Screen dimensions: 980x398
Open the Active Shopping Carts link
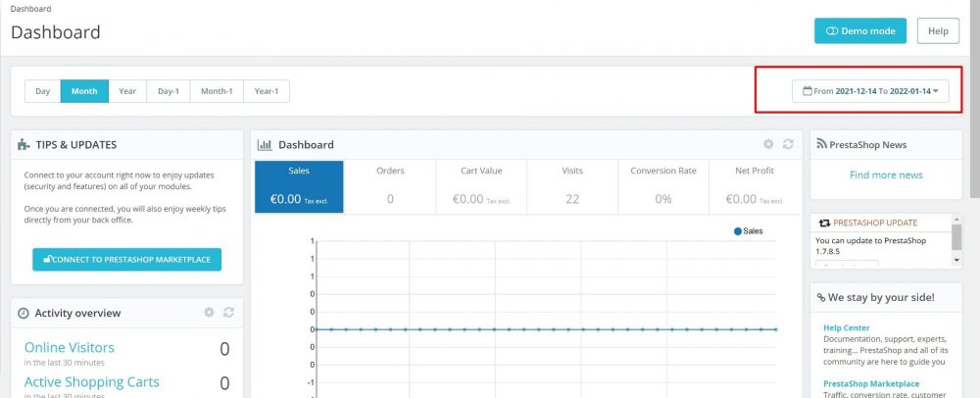[x=92, y=381]
